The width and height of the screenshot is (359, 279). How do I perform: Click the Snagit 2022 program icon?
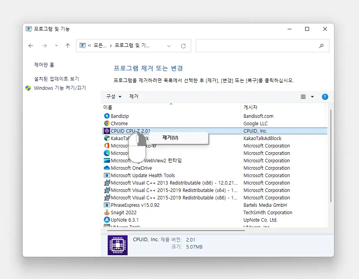point(107,213)
